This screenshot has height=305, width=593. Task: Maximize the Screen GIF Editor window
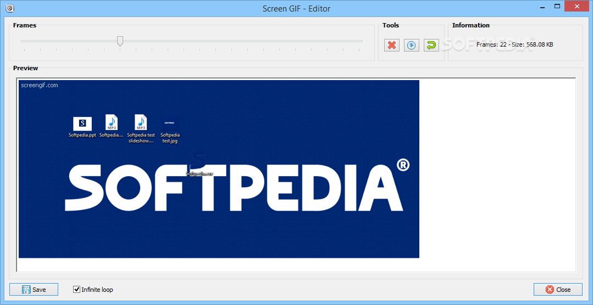(557, 6)
